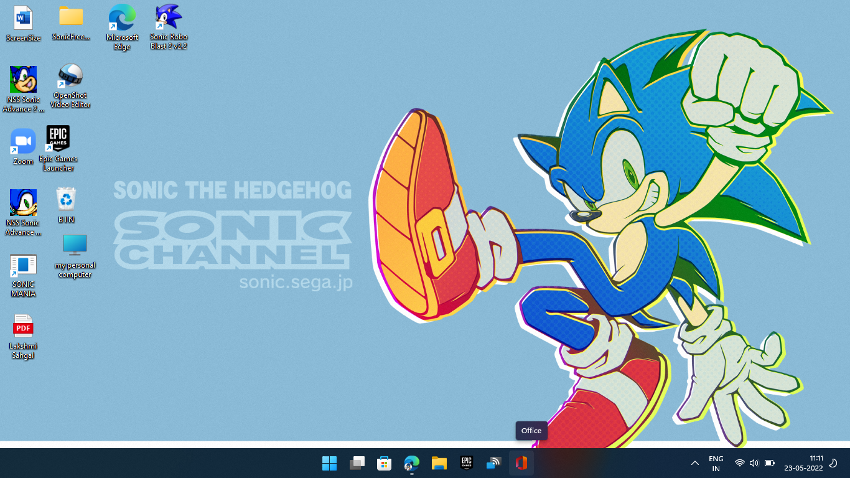
Task: Select NSS Sonic Advance 2 icon with green background
Action: [23, 90]
